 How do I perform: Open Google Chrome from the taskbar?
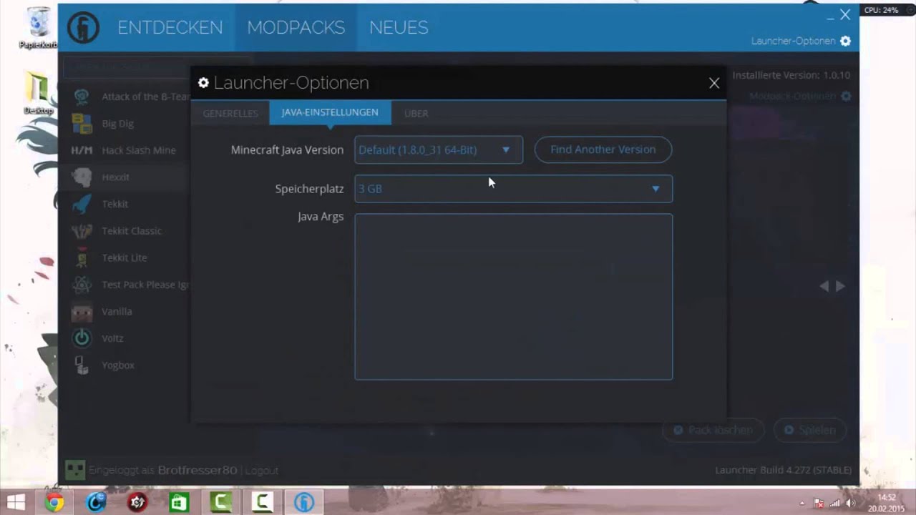(x=54, y=502)
